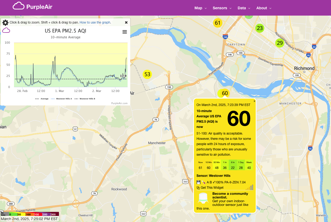Click the Carytown neighborhood label
The width and height of the screenshot is (331, 222).
click(x=236, y=44)
